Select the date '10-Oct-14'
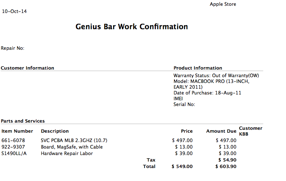The width and height of the screenshot is (286, 181). tap(14, 11)
